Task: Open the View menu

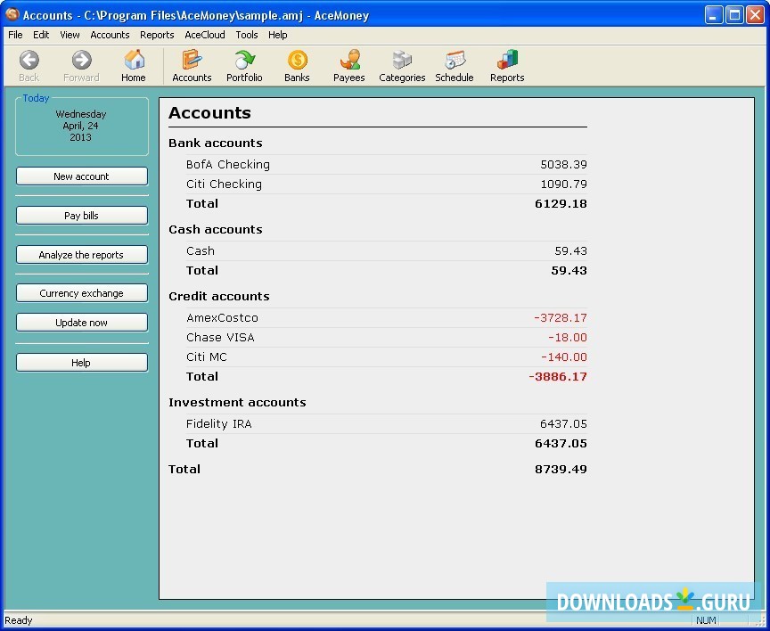Action: point(70,35)
